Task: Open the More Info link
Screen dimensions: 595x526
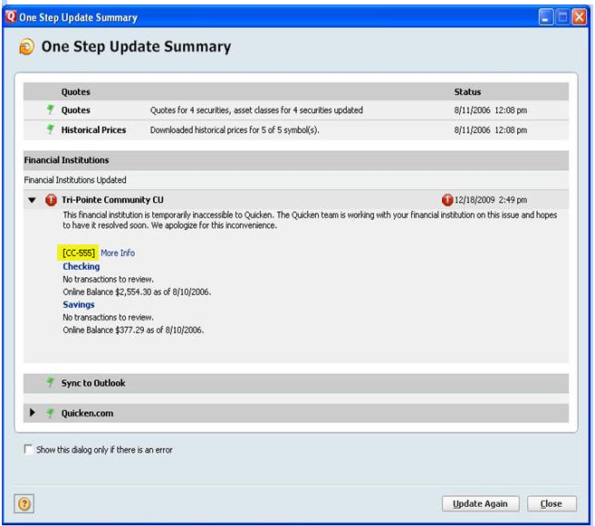Action: [118, 253]
